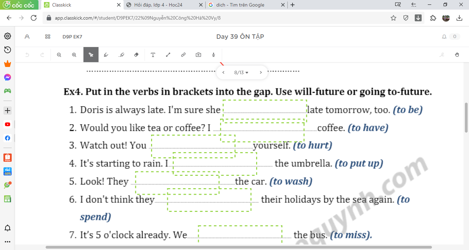The image size is (469, 250).
Task: Click the redo arrow in Classkick toolbar
Action: tap(42, 55)
